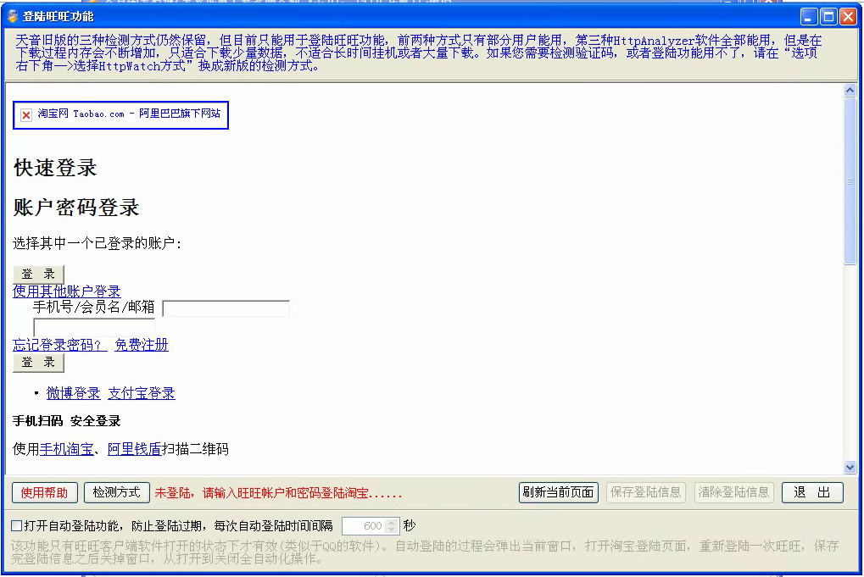Image resolution: width=864 pixels, height=577 pixels.
Task: Open the 忘记登录密码 link
Action: (x=59, y=345)
